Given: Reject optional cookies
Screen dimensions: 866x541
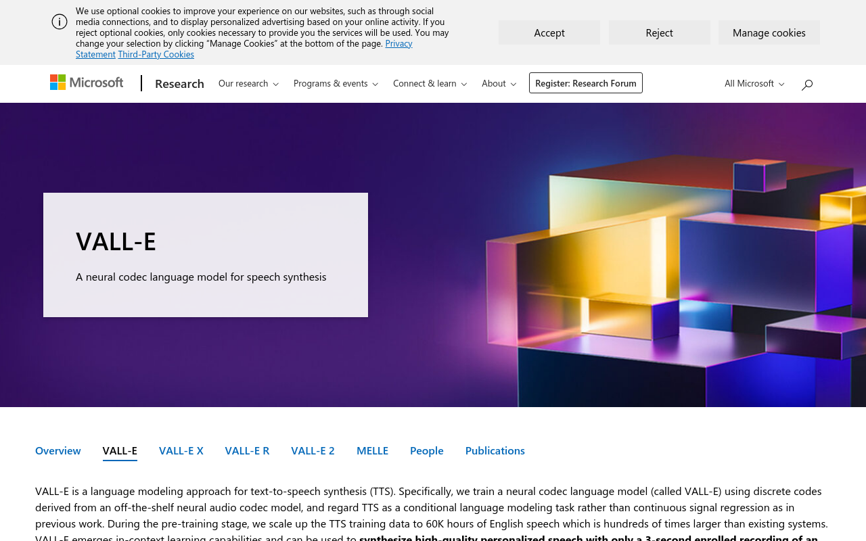Looking at the screenshot, I should click(x=659, y=32).
